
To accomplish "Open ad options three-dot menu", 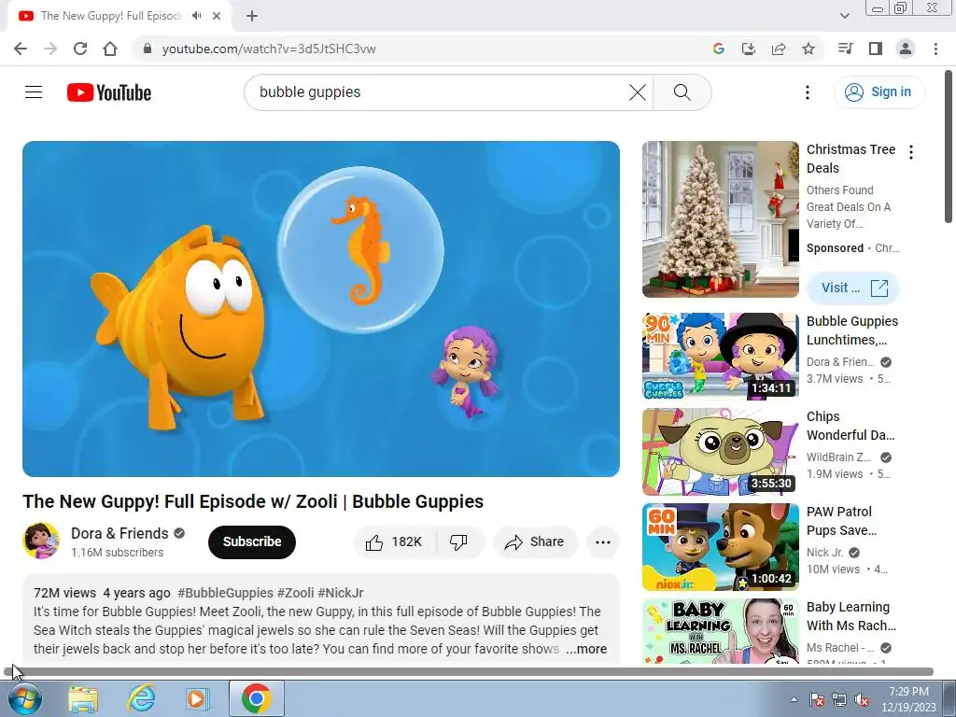I will pos(911,152).
